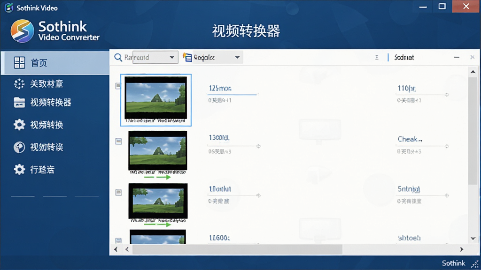481x270 pixels.
Task: Close the inner panel with the X
Action: click(x=473, y=57)
